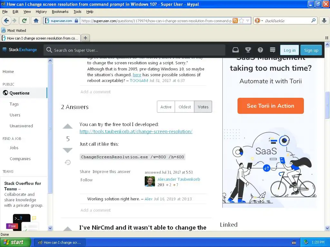Open Companies in the sidebar

(20, 159)
